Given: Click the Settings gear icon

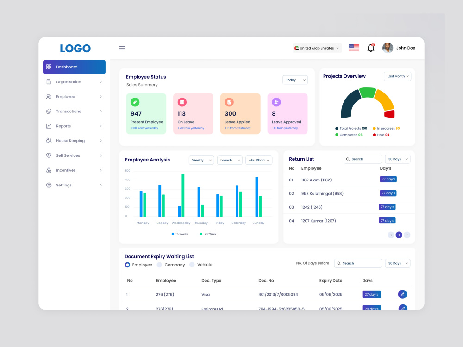Looking at the screenshot, I should [x=49, y=185].
